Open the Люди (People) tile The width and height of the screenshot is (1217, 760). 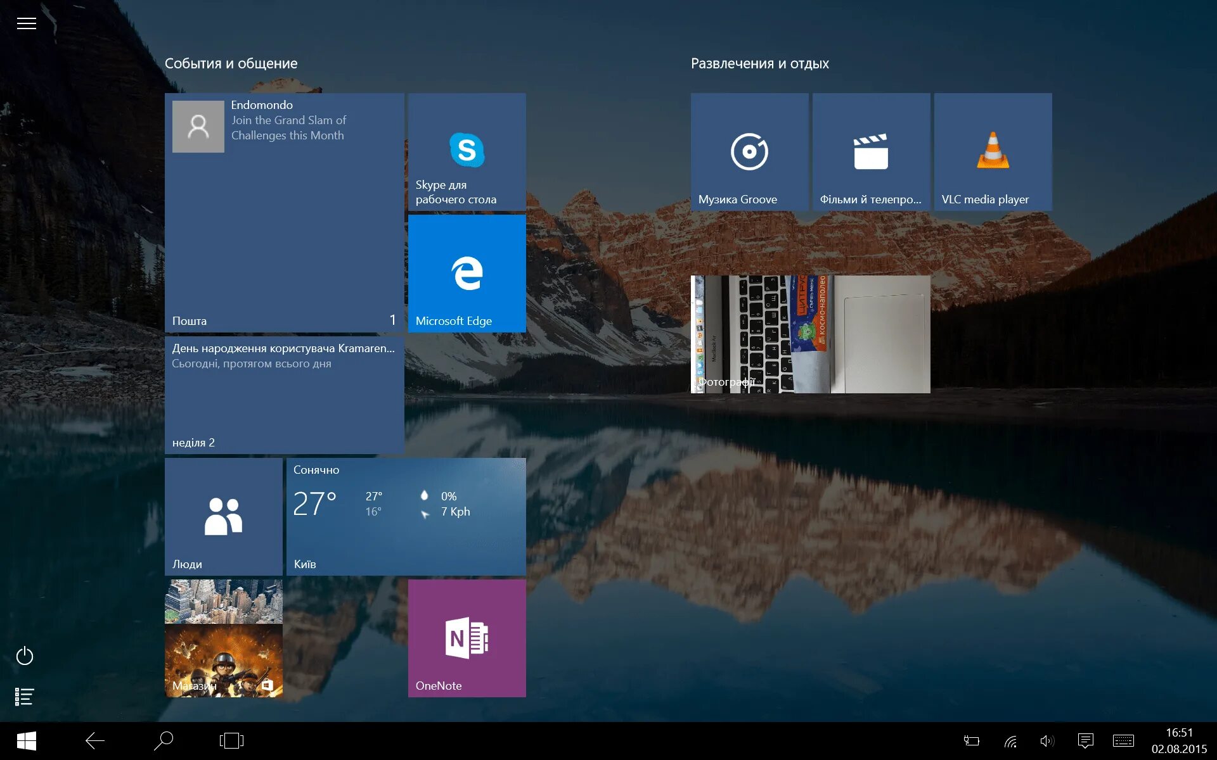223,517
